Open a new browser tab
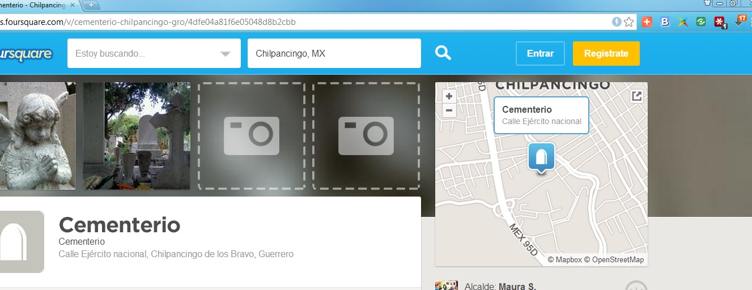 coord(91,5)
